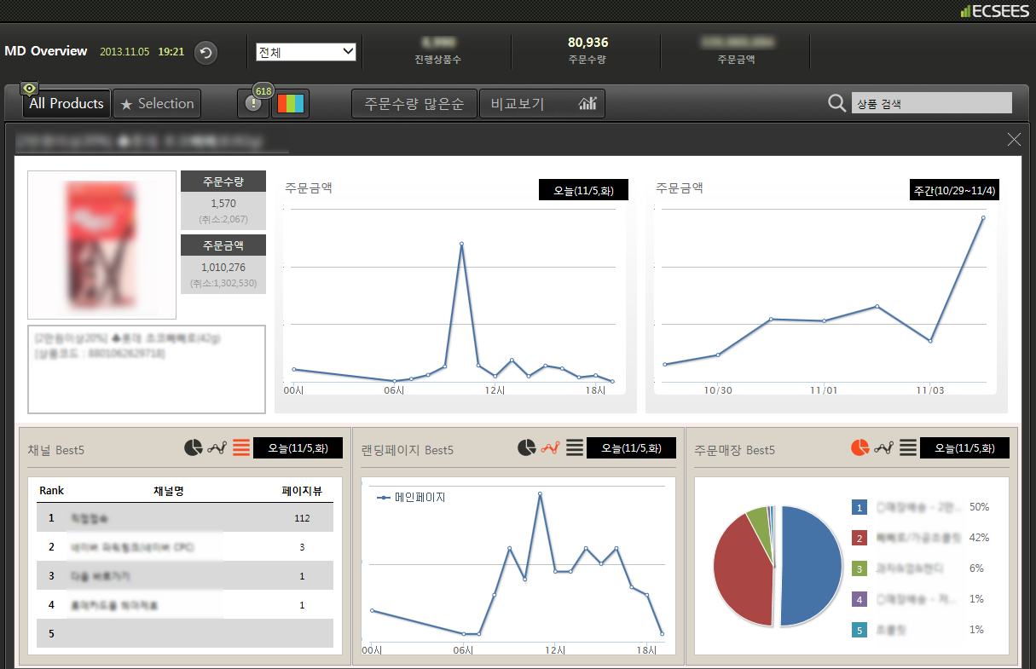Click the MD Overview title

pos(46,51)
